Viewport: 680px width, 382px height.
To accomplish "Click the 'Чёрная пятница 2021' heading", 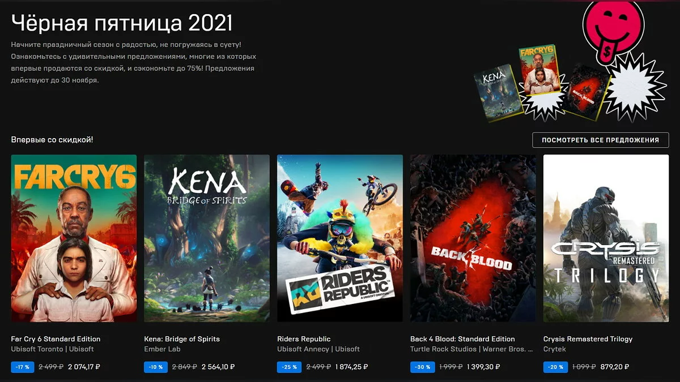I will click(122, 23).
